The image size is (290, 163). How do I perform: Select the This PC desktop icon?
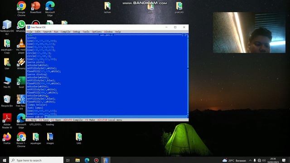[x=7, y=82]
